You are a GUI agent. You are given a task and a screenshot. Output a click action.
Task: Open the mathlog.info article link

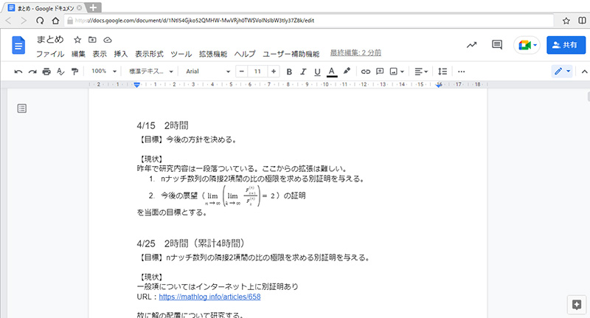[x=209, y=298]
